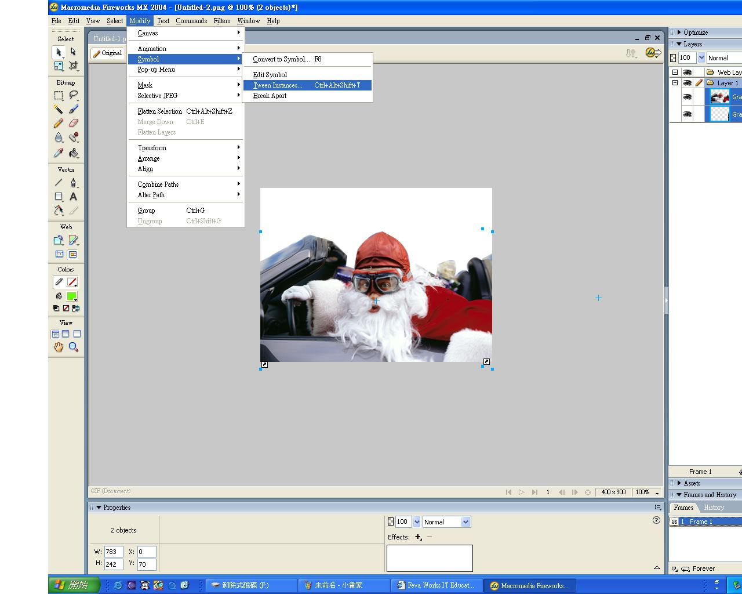Screen dimensions: 742x594
Task: Select the Rubber Stamp tool
Action: (x=73, y=137)
